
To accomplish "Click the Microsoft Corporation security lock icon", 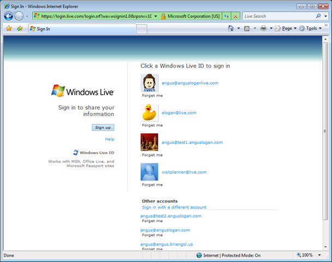I will [163, 16].
